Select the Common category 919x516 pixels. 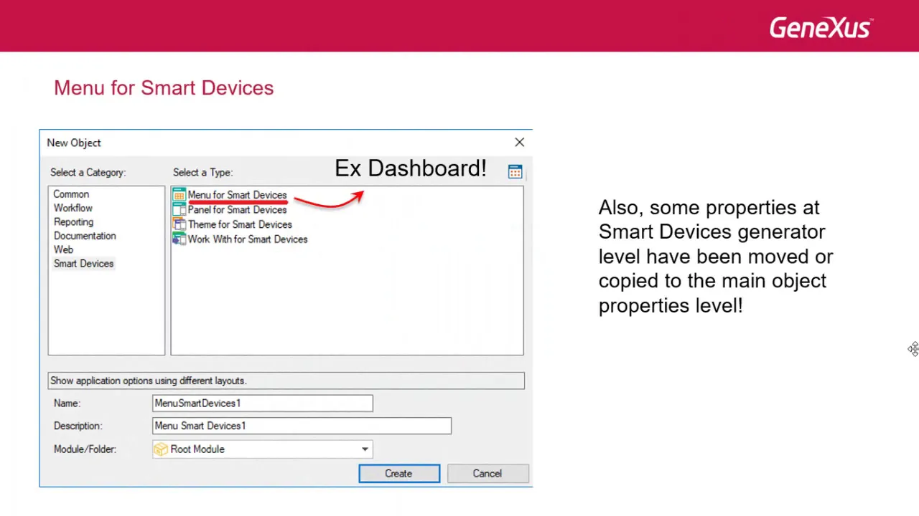click(x=71, y=194)
